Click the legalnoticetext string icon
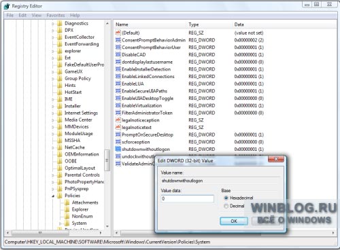Screen dimensions: 340x250 click(118, 127)
